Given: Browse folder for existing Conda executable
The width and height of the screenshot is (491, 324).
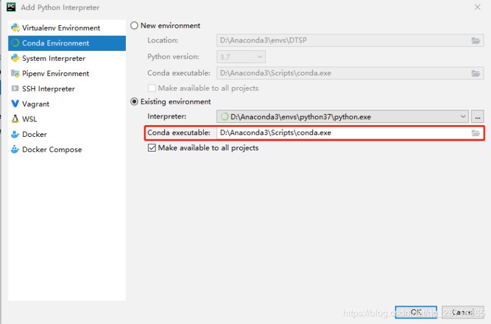Looking at the screenshot, I should (476, 133).
